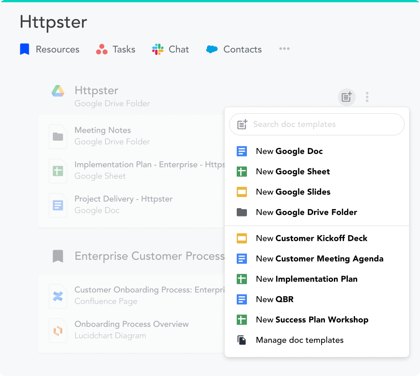Click the gray Drive Folder icon in menu

click(x=242, y=212)
